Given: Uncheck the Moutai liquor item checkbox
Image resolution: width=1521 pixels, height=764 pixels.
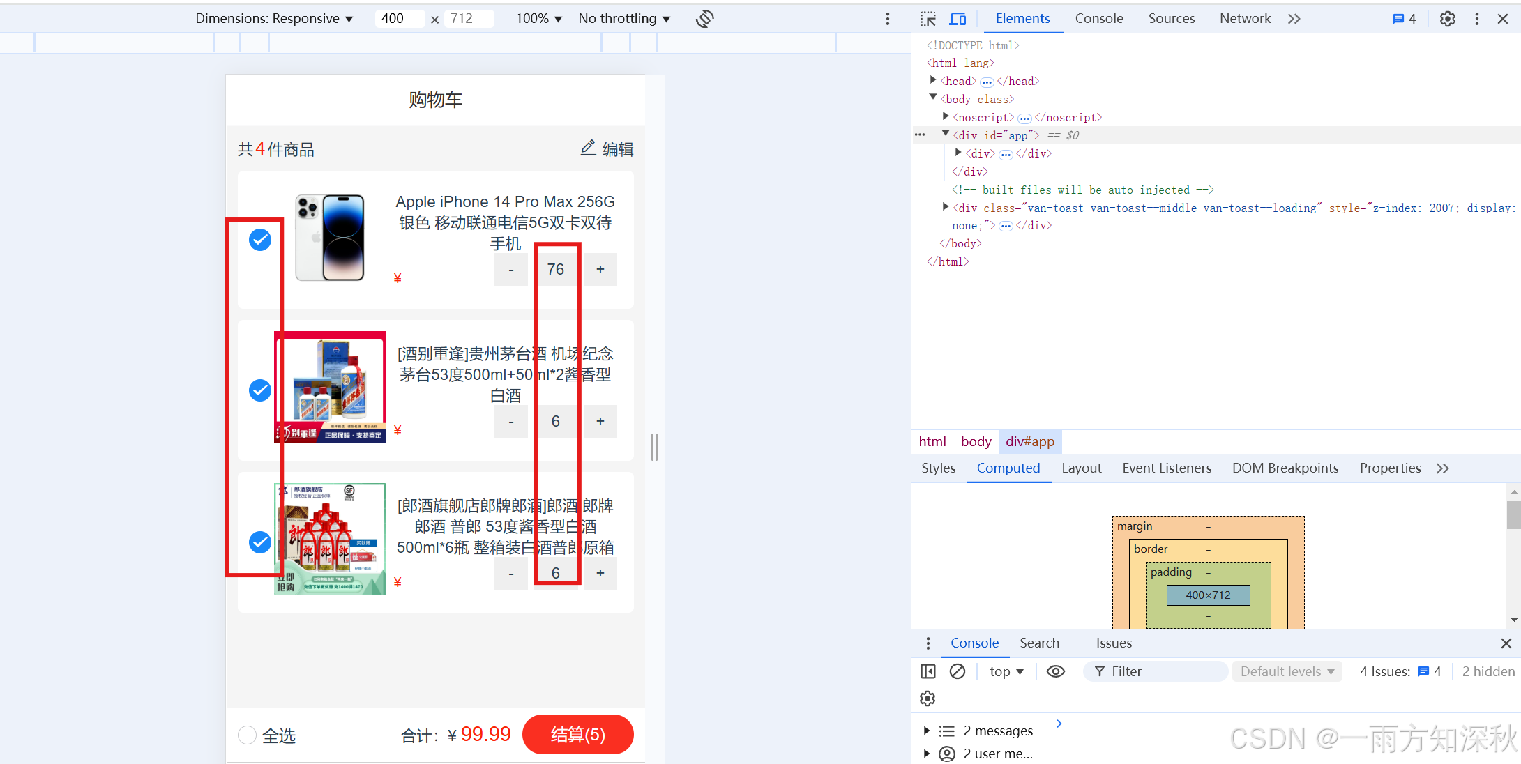Looking at the screenshot, I should (x=260, y=390).
